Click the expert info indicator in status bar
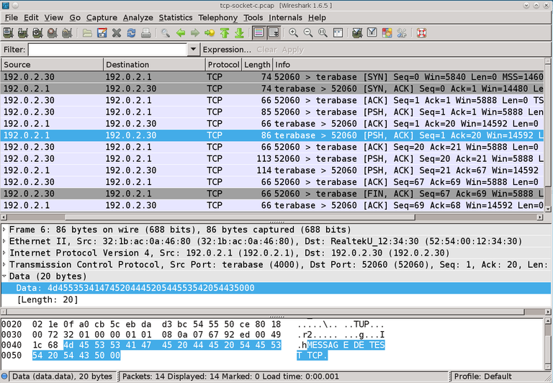This screenshot has height=383, width=553. point(4,377)
